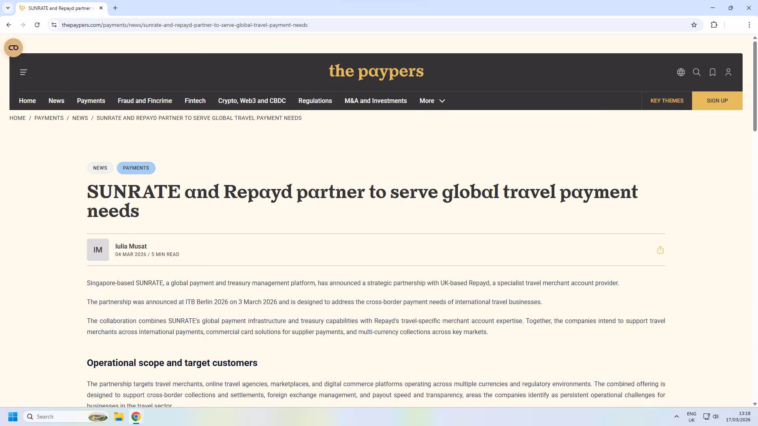Follow the HOME breadcrumb link
Screen dimensions: 758x426
point(17,118)
